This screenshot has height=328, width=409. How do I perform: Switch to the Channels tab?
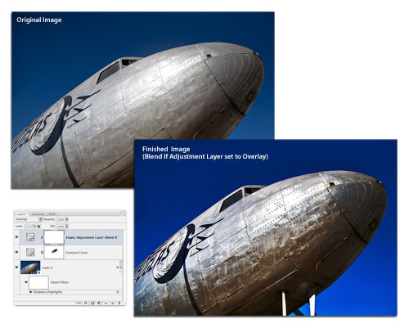(38, 214)
